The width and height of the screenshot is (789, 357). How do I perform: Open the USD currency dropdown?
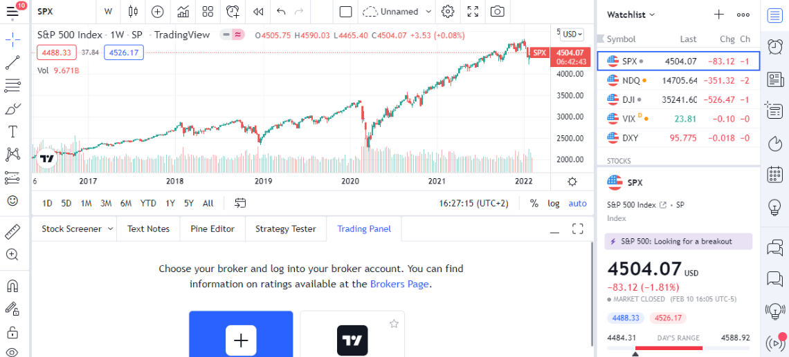point(572,34)
